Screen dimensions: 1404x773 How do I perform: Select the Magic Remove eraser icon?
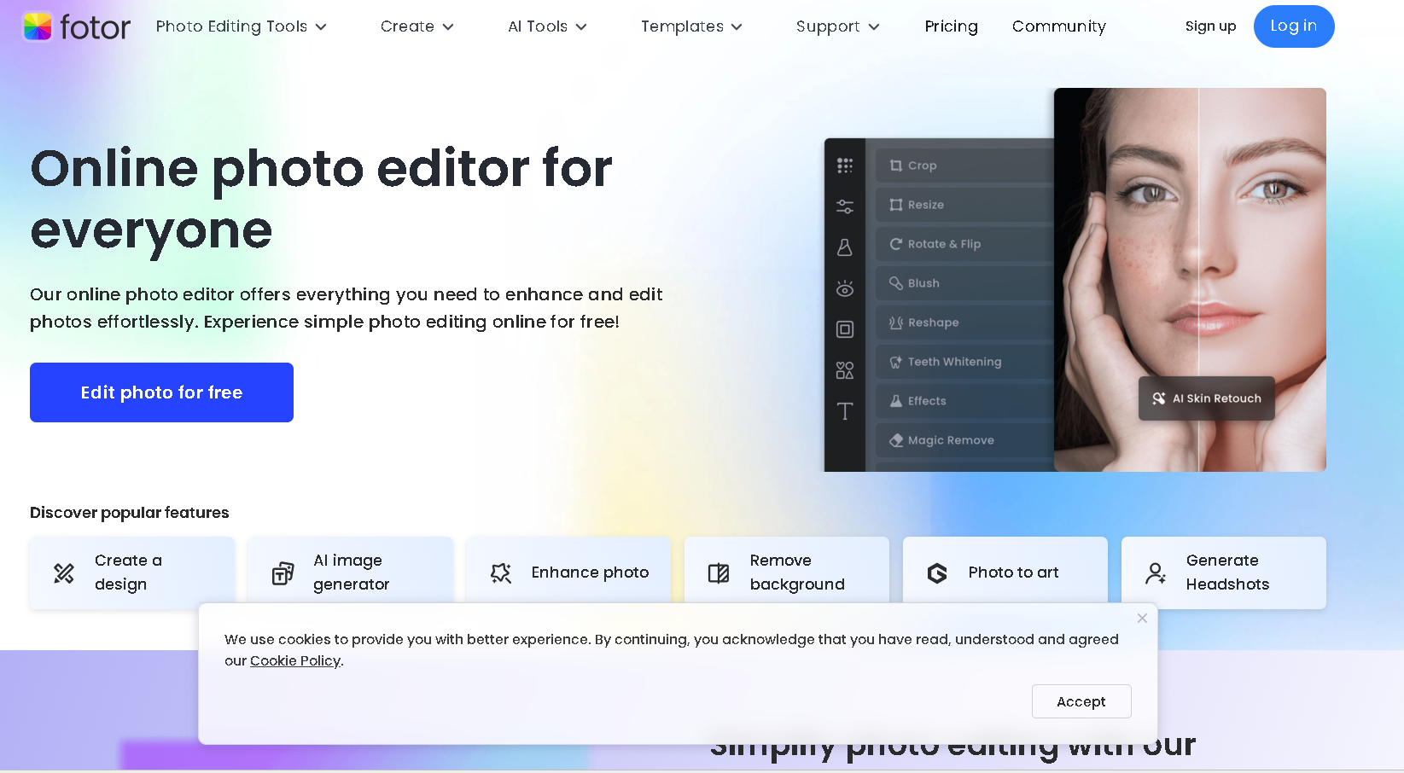(x=896, y=440)
